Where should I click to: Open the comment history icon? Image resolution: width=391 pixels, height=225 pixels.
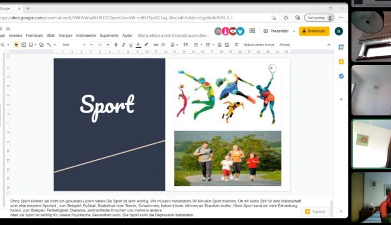(x=252, y=31)
